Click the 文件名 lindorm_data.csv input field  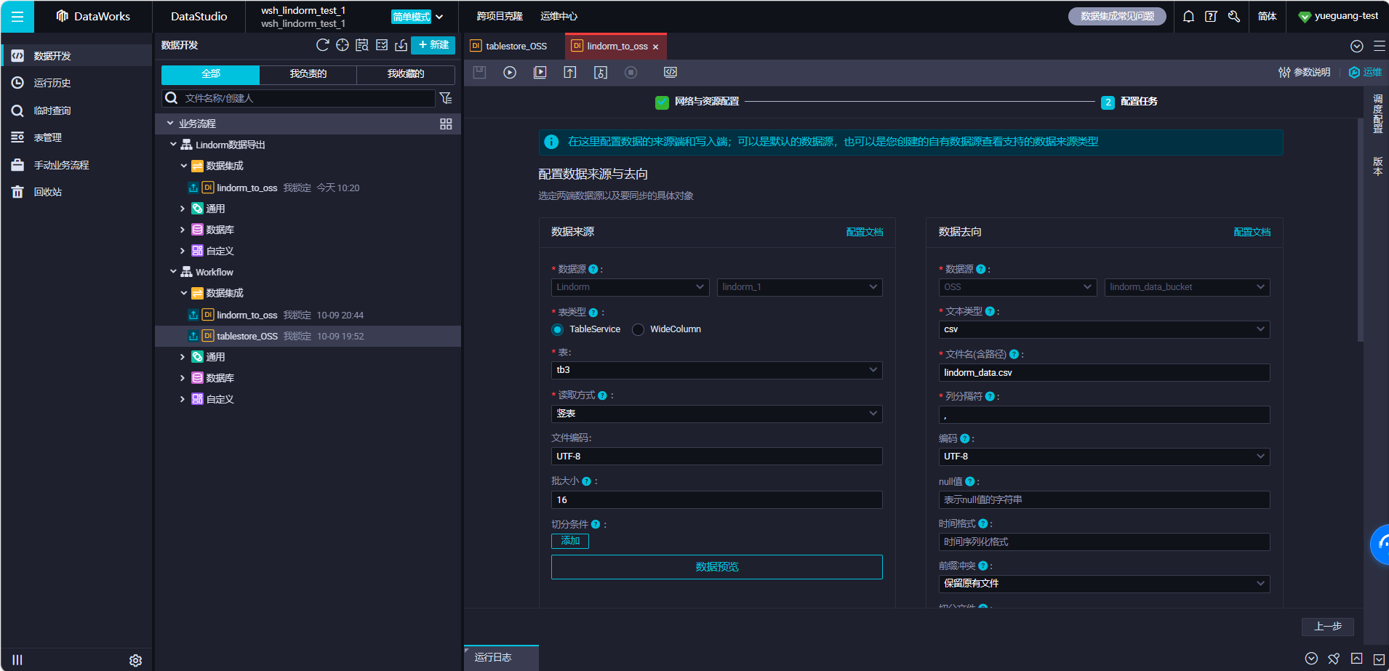(1105, 373)
